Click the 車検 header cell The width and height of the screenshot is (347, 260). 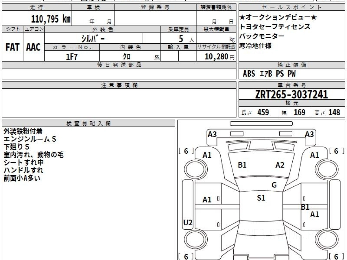click(x=93, y=8)
